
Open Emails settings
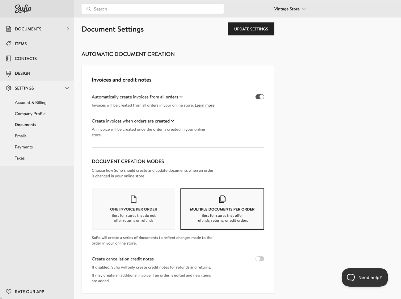[21, 136]
